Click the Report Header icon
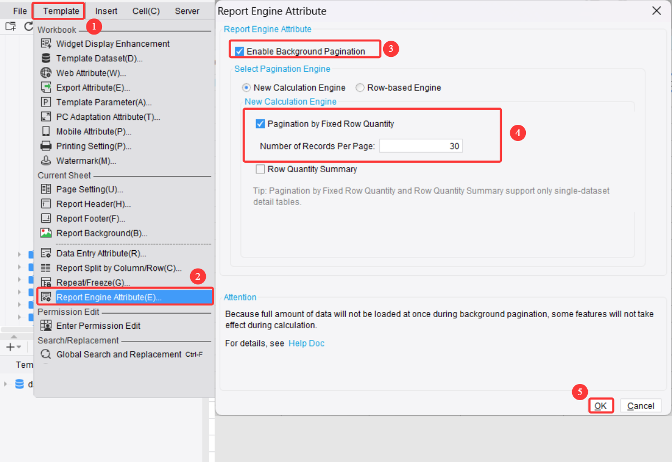672x462 pixels. pos(46,204)
